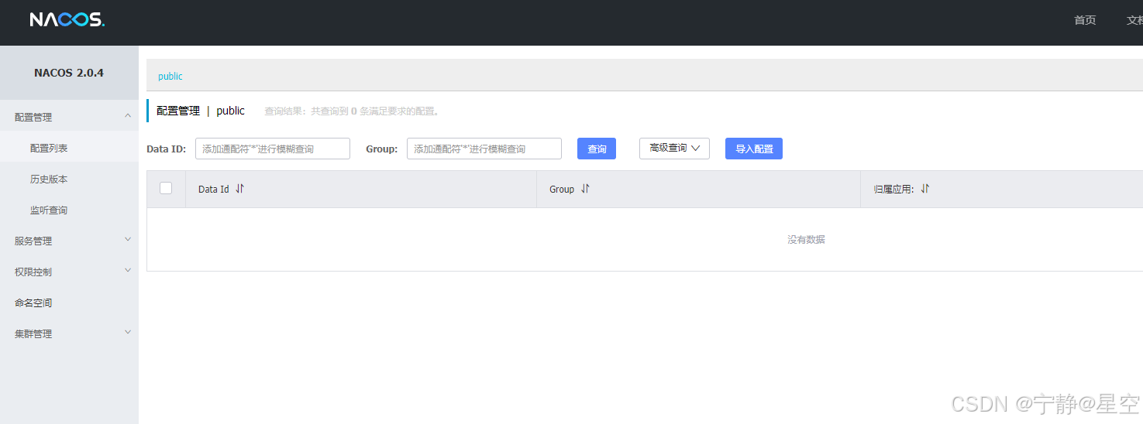Click the 导入配置 button
Viewport: 1143px width, 424px height.
pos(754,149)
